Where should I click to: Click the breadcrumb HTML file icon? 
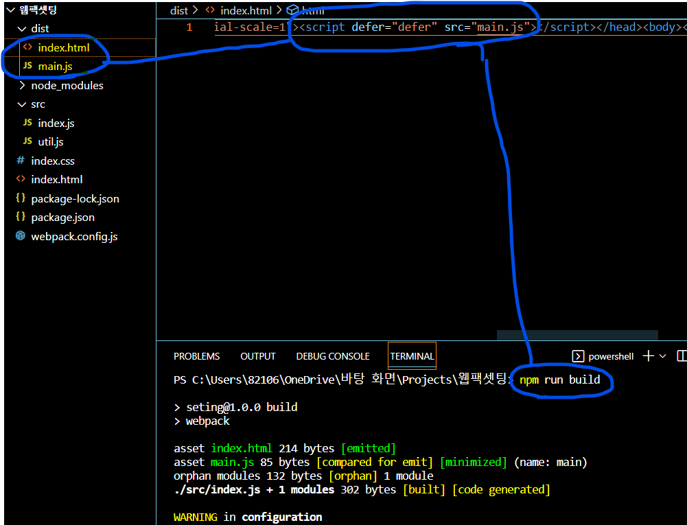[210, 10]
